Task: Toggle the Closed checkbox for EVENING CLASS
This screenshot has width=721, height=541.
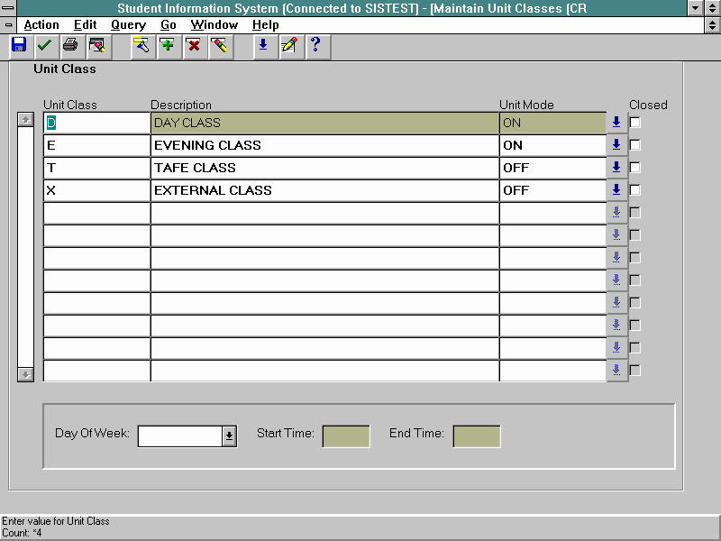Action: pyautogui.click(x=635, y=145)
